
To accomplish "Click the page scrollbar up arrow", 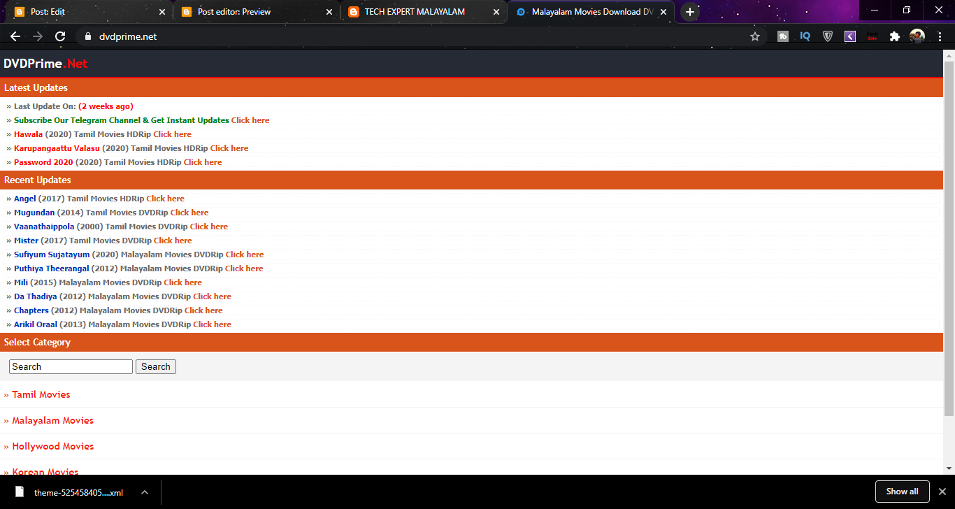I will click(949, 55).
